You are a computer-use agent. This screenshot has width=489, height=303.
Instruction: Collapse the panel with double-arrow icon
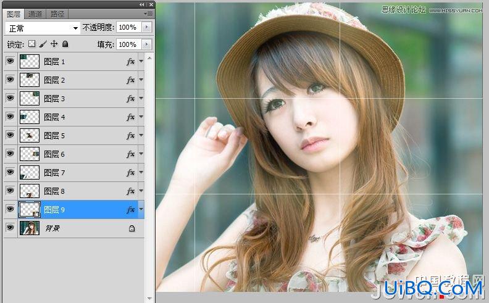(x=142, y=4)
